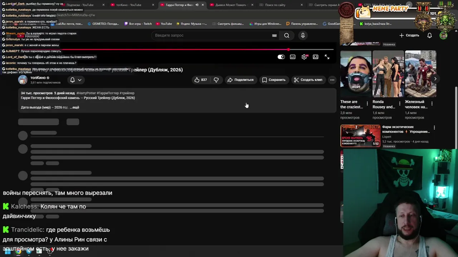Open YouTube bookmark in bookmarks bar
The height and width of the screenshot is (257, 458).
point(164,24)
